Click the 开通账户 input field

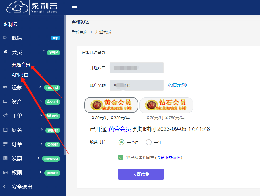pos(137,68)
